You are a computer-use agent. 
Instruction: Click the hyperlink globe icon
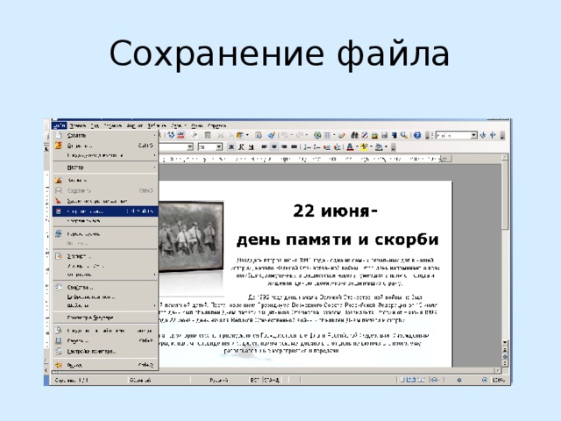pyautogui.click(x=317, y=135)
